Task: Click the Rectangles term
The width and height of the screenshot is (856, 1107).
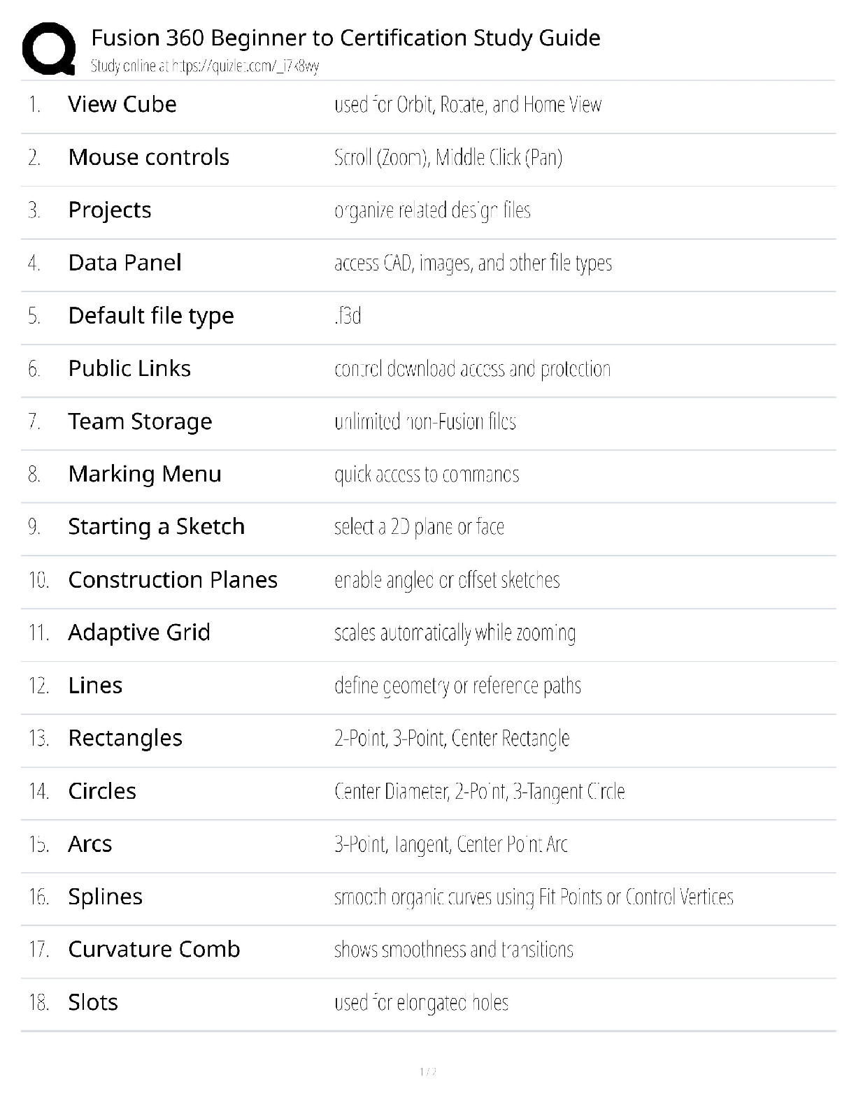Action: 125,738
